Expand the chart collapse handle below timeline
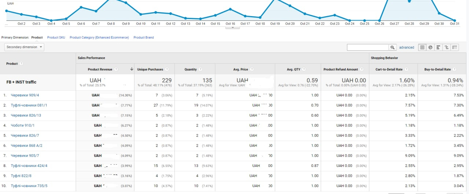 pyautogui.click(x=233, y=27)
